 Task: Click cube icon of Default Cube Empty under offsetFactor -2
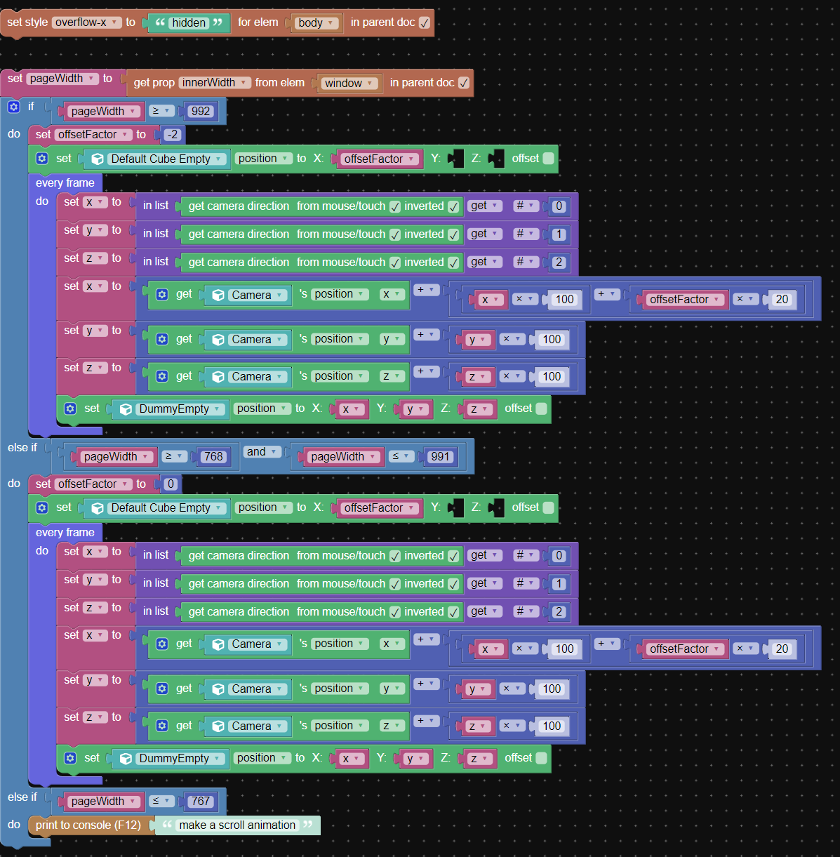[98, 159]
